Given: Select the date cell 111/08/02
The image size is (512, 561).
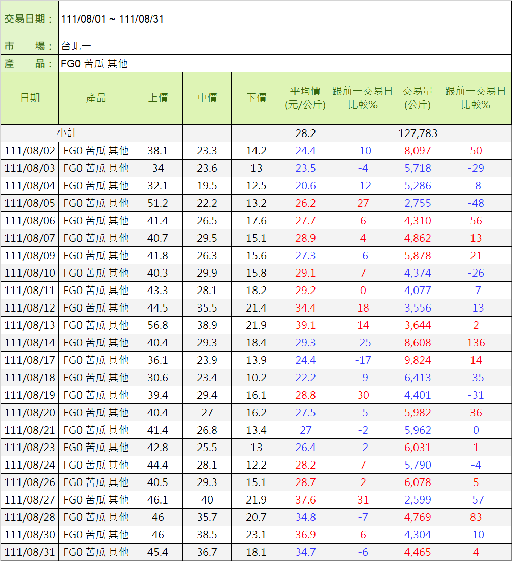Looking at the screenshot, I should (30, 151).
